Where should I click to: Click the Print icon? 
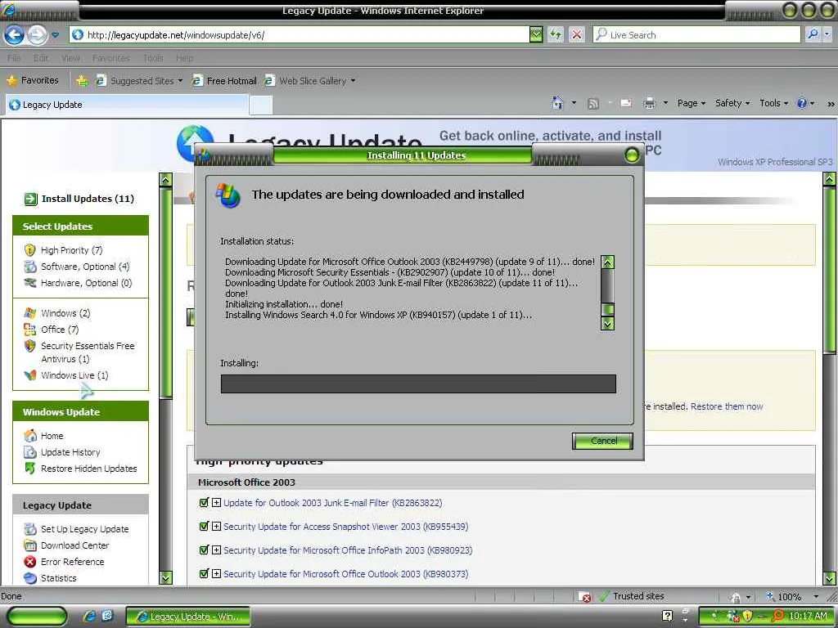pyautogui.click(x=649, y=103)
